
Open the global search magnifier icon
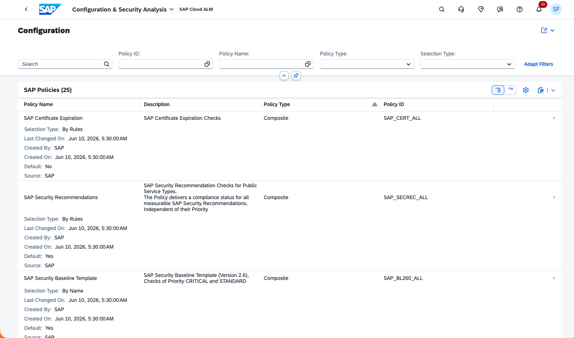pos(442,9)
